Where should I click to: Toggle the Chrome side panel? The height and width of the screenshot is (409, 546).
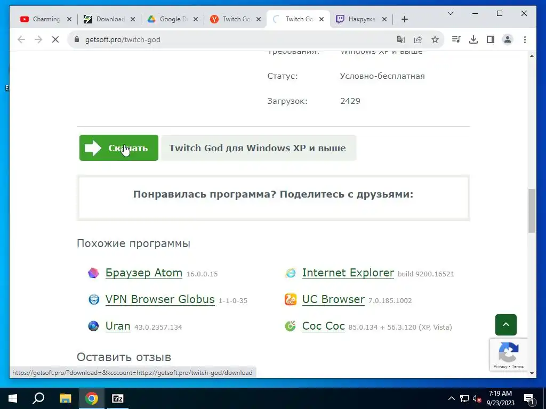[x=491, y=39]
